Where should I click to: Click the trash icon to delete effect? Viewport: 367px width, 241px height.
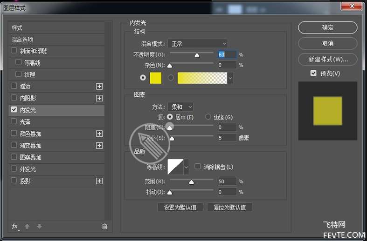tap(104, 227)
